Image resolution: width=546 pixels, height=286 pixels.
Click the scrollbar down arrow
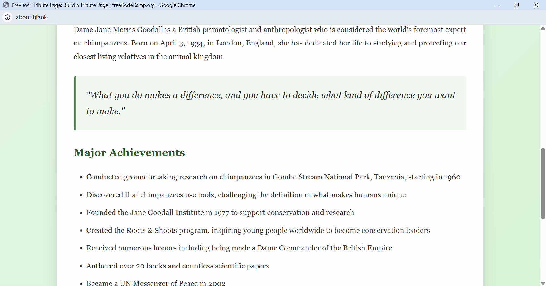543,283
